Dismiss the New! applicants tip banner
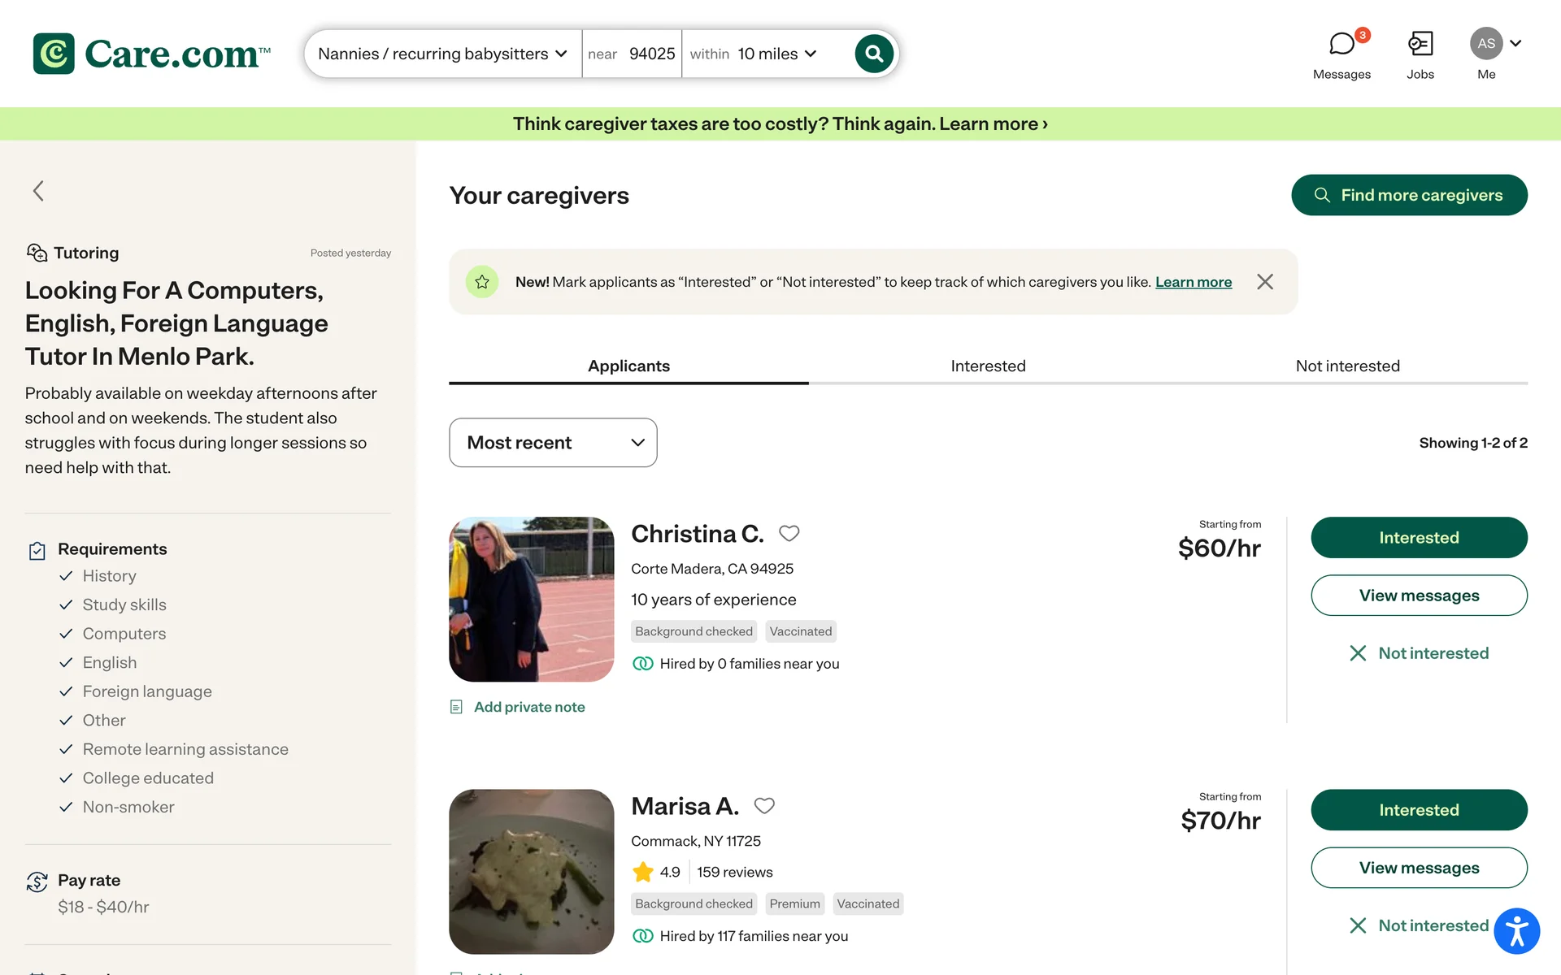1561x975 pixels. [1265, 282]
